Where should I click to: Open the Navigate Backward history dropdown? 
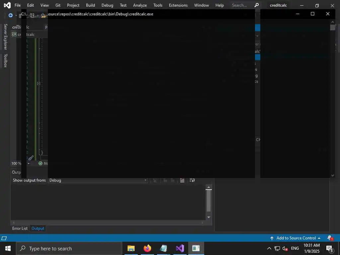[16, 15]
